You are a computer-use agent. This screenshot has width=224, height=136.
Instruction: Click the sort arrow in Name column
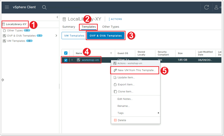click(111, 53)
